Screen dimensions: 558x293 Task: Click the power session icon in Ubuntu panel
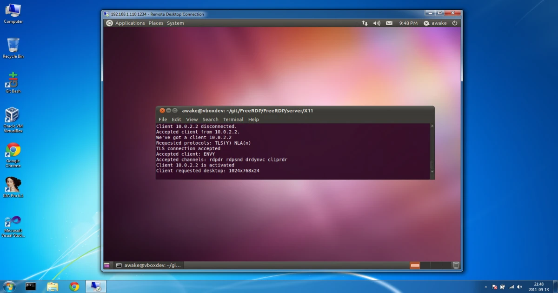point(455,23)
